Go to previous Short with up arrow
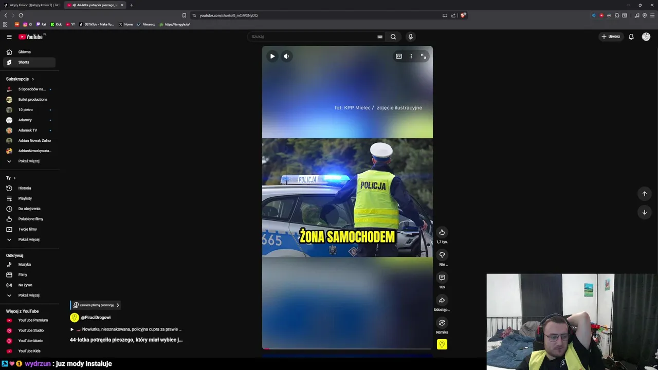The height and width of the screenshot is (370, 658). pos(644,194)
